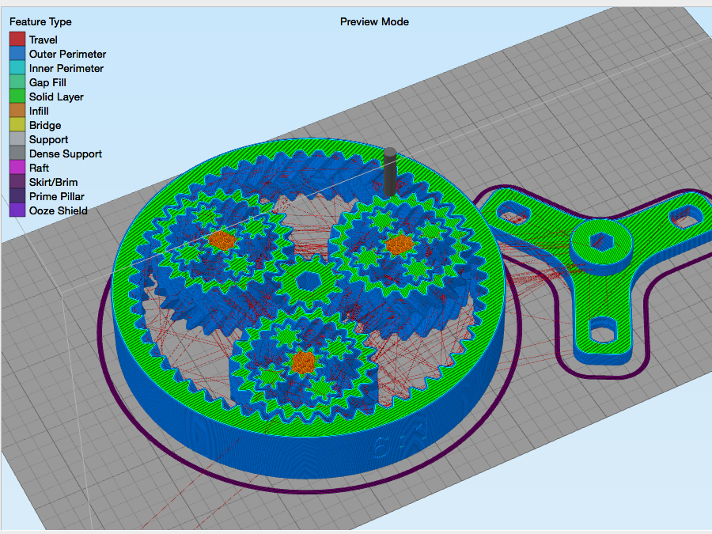
Task: Select the three-arm carrier's center hex hole
Action: [604, 246]
